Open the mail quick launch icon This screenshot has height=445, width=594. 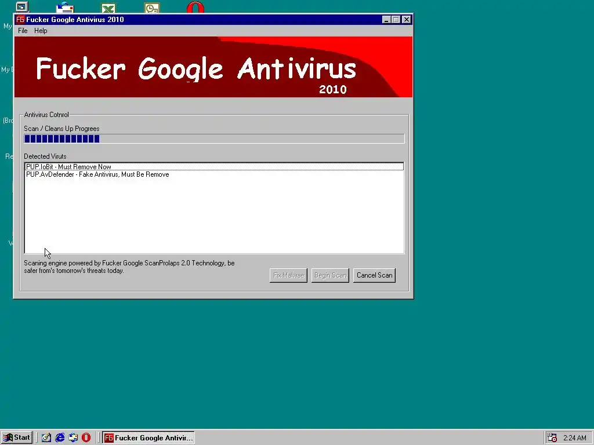coord(73,438)
